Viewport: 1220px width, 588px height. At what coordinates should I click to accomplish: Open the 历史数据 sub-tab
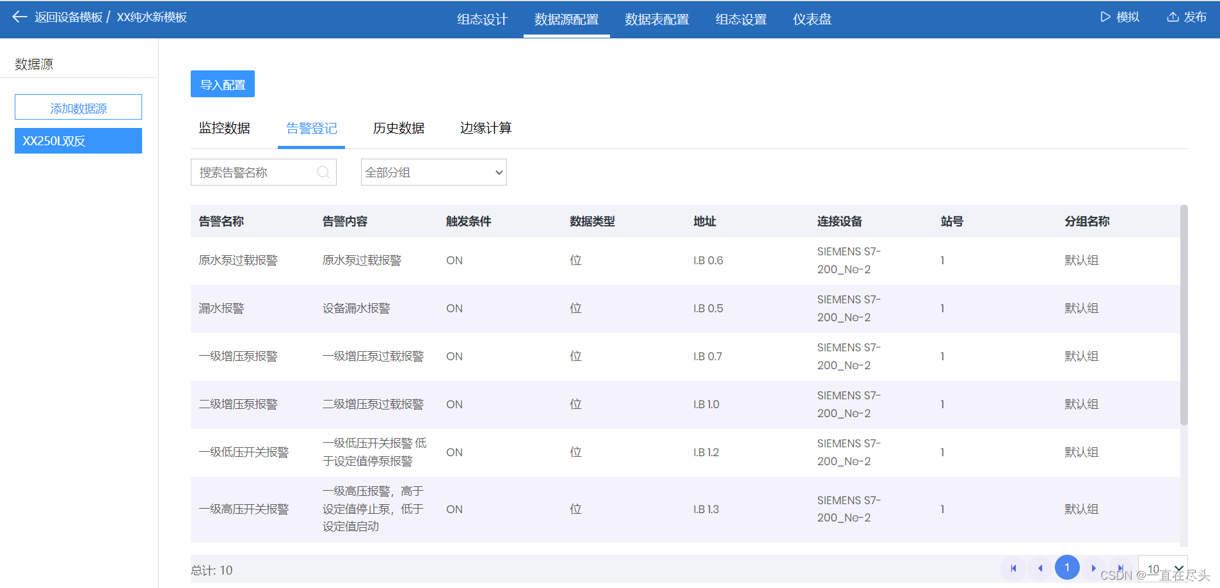tap(399, 128)
